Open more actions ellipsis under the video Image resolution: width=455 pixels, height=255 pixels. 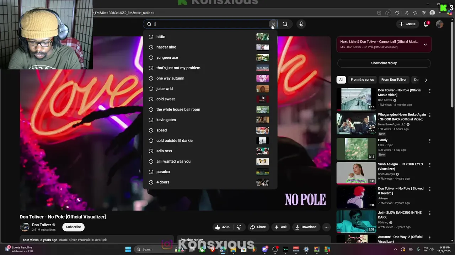pyautogui.click(x=326, y=227)
